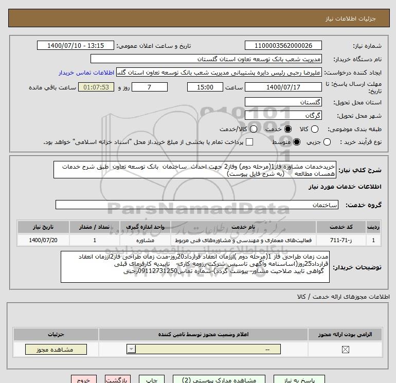This screenshot has height=383, width=396.
Task: Click the general need description text box
Action: (195, 170)
